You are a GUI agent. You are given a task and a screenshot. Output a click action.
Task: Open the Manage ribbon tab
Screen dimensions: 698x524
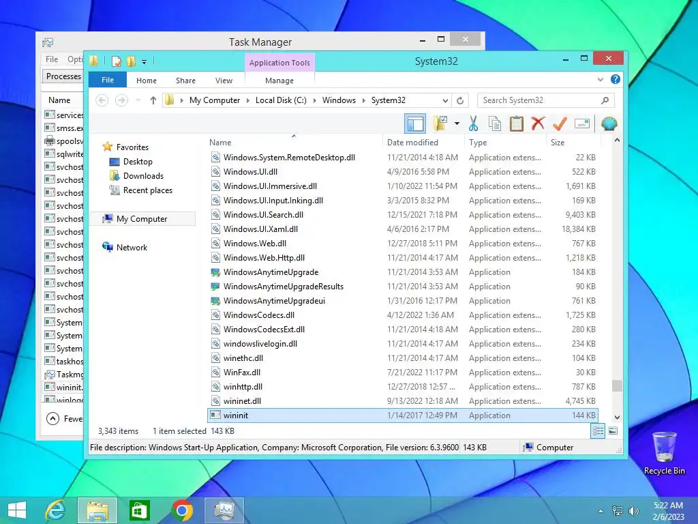click(x=279, y=81)
